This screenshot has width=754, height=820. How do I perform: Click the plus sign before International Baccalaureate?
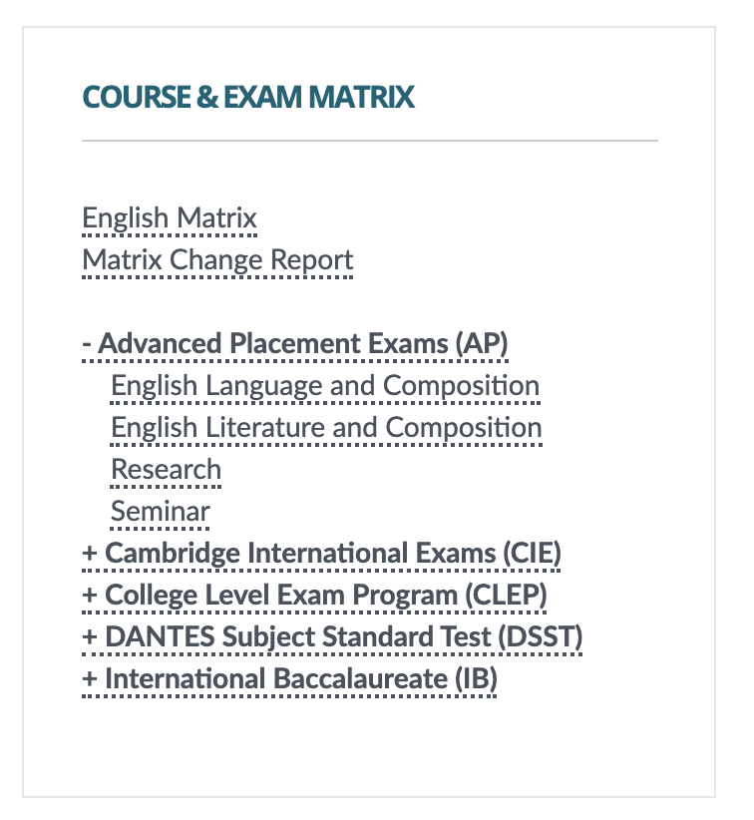(x=90, y=678)
